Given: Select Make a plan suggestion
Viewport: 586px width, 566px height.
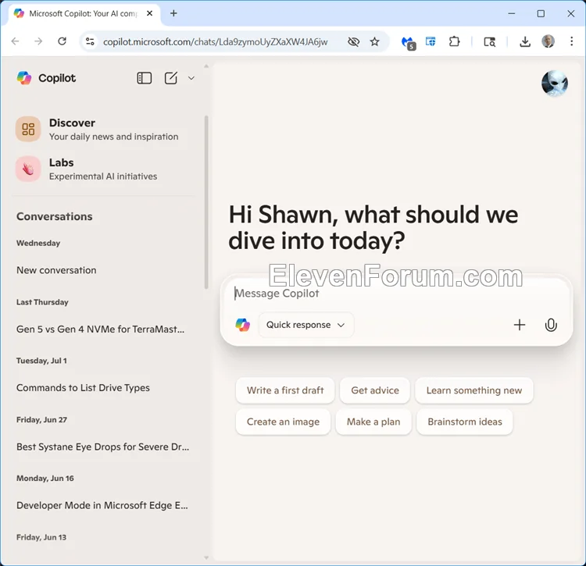Looking at the screenshot, I should point(373,422).
